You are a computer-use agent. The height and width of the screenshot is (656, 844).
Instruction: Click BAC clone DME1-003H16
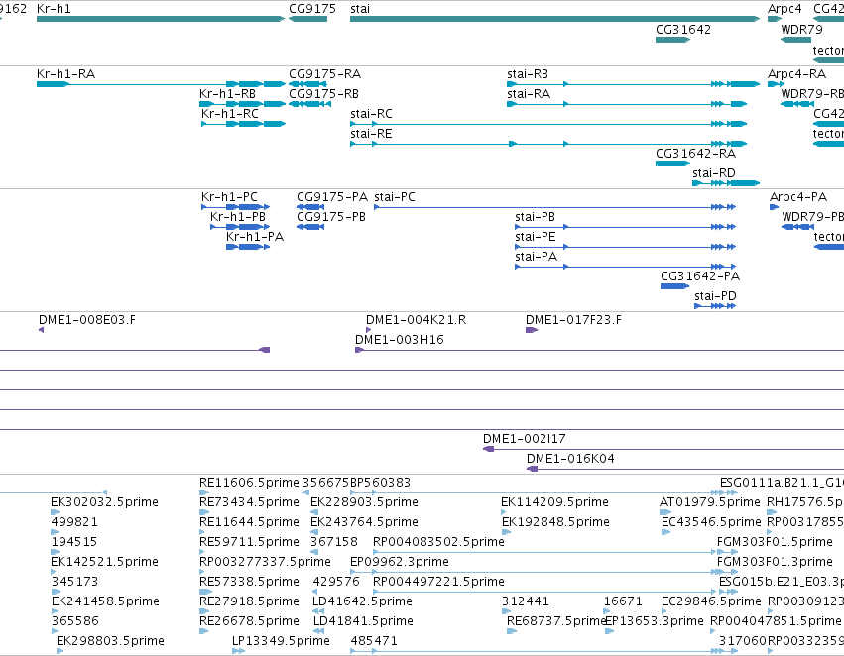[599, 350]
